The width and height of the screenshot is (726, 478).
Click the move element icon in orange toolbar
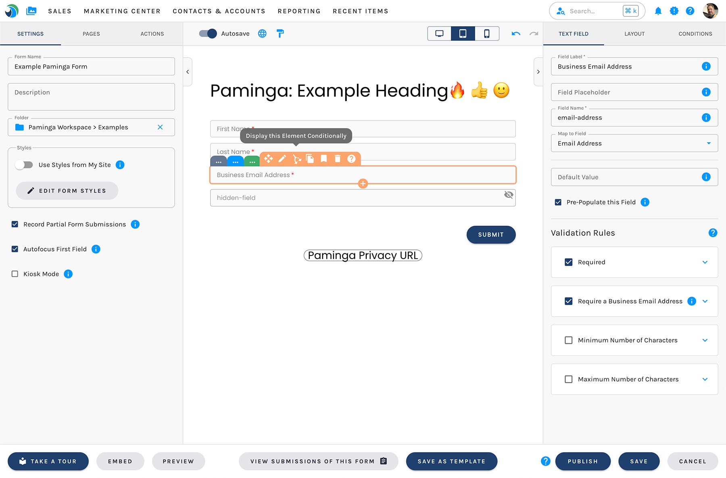point(268,159)
